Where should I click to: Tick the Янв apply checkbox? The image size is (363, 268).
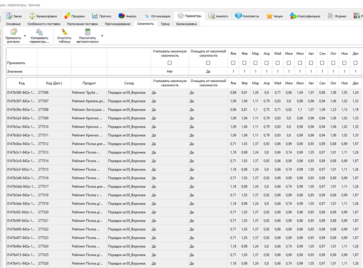pyautogui.click(x=233, y=63)
